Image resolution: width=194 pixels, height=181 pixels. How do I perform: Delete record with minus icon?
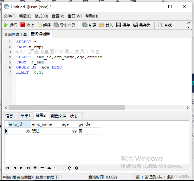coord(42,168)
